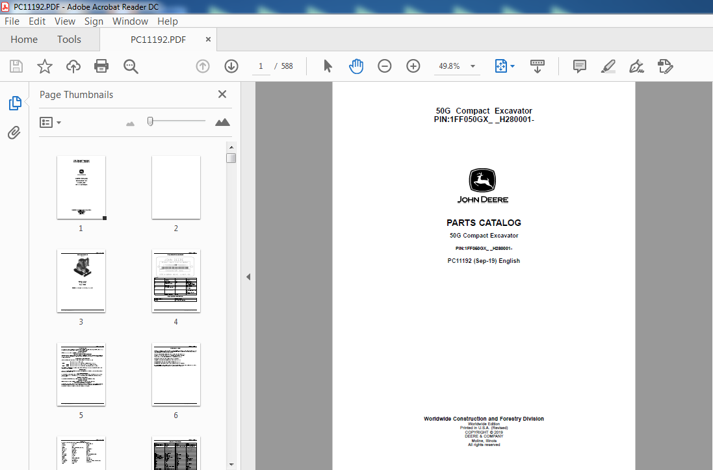Screen dimensions: 713x470
Task: Print the document with printer icon
Action: click(x=101, y=66)
